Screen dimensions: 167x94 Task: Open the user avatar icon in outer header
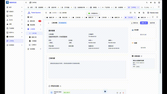[x=159, y=2]
